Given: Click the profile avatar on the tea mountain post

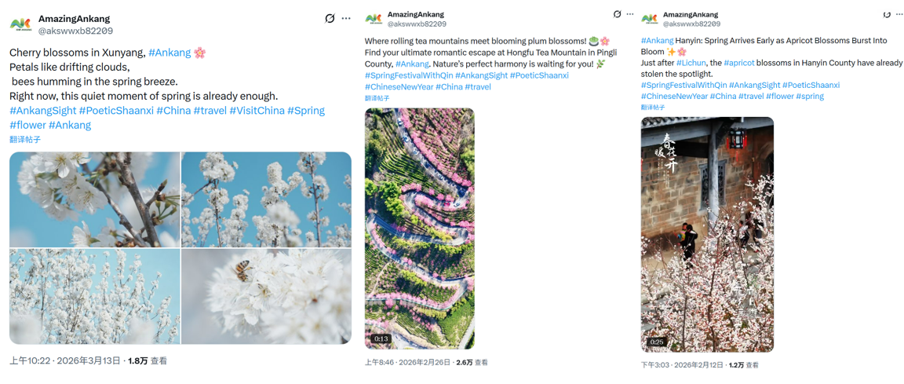Looking at the screenshot, I should 374,19.
